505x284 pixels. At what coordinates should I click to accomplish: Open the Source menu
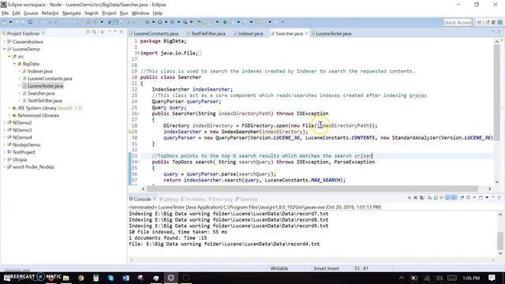pyautogui.click(x=31, y=13)
